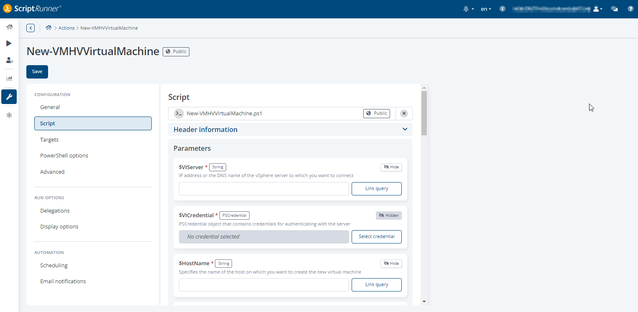638x312 pixels.
Task: Toggle Hide for the $HostName parameter
Action: point(391,264)
